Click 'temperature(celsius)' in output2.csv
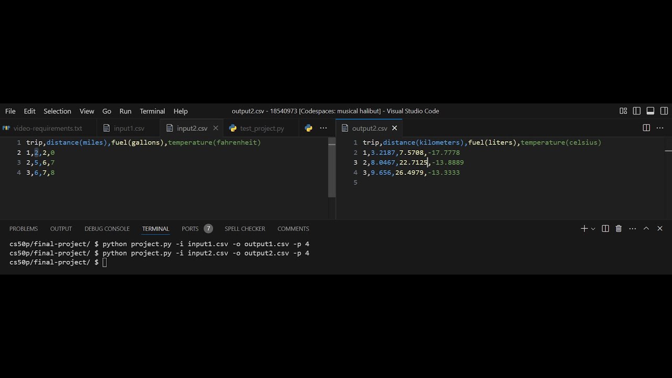 pyautogui.click(x=561, y=142)
